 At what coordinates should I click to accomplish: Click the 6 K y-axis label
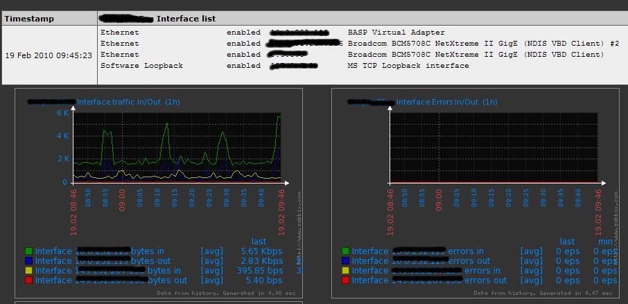(63, 113)
